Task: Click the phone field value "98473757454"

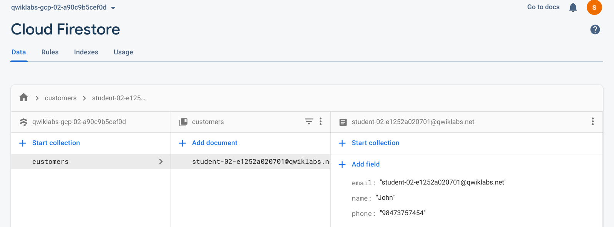Action: [403, 213]
